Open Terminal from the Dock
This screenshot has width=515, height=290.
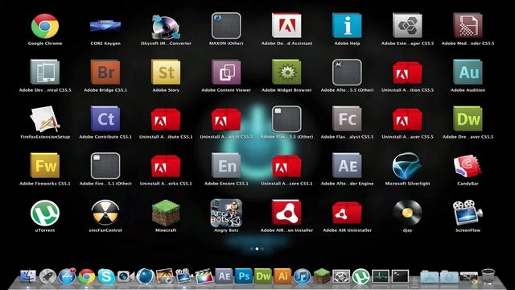pyautogui.click(x=400, y=276)
